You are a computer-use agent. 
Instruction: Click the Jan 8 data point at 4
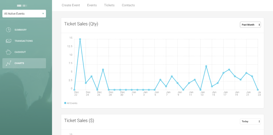click(172, 76)
